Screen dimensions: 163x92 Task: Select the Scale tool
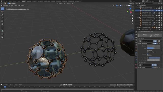pyautogui.click(x=2, y=21)
